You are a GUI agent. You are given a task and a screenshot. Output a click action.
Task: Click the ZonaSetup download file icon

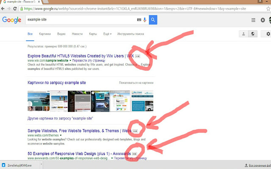(x=4, y=165)
